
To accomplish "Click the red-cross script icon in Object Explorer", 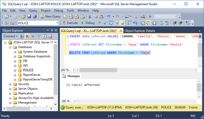I will click(50, 36).
